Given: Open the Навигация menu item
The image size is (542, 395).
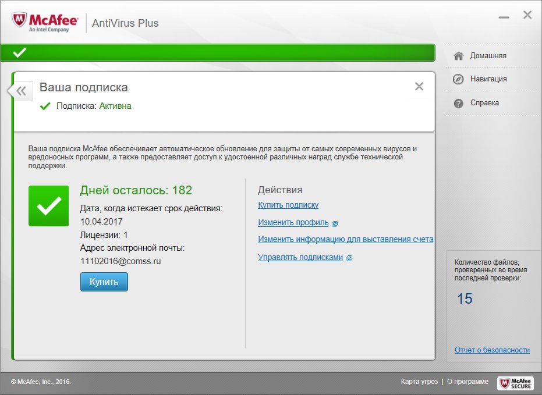Looking at the screenshot, I should [x=488, y=79].
